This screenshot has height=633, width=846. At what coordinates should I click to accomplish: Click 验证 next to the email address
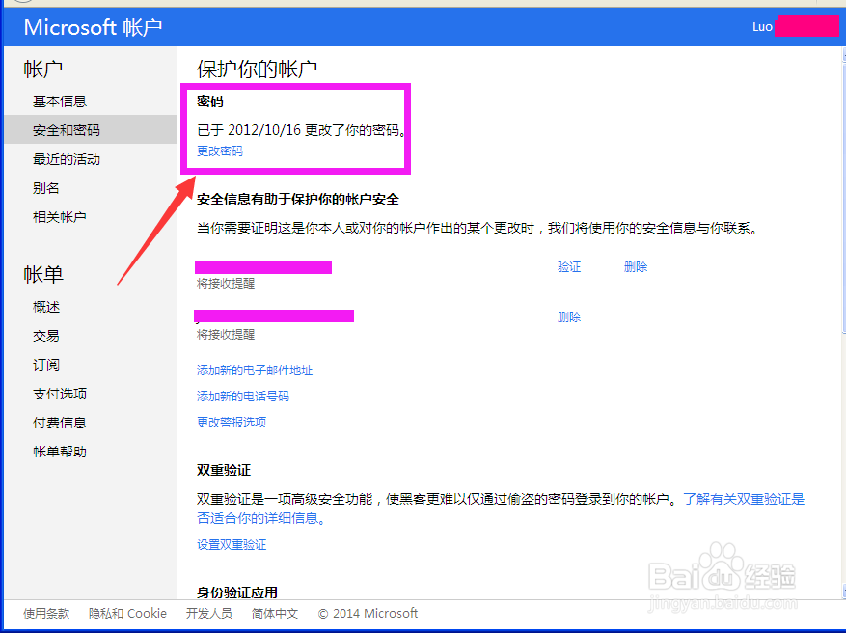[x=569, y=266]
